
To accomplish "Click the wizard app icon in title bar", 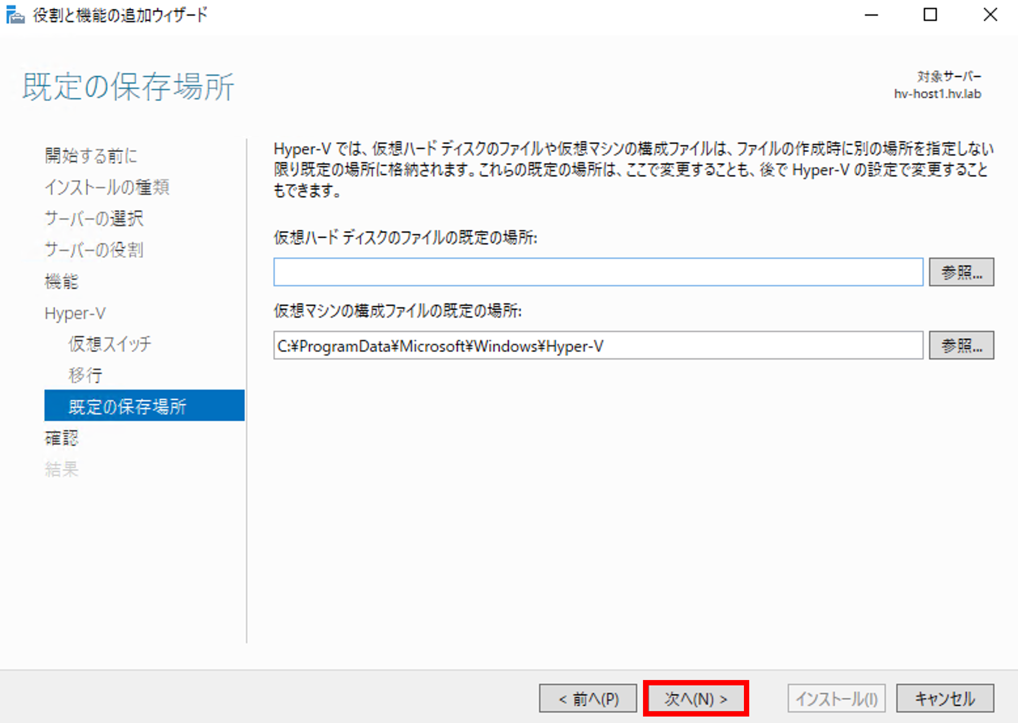I will pos(15,15).
